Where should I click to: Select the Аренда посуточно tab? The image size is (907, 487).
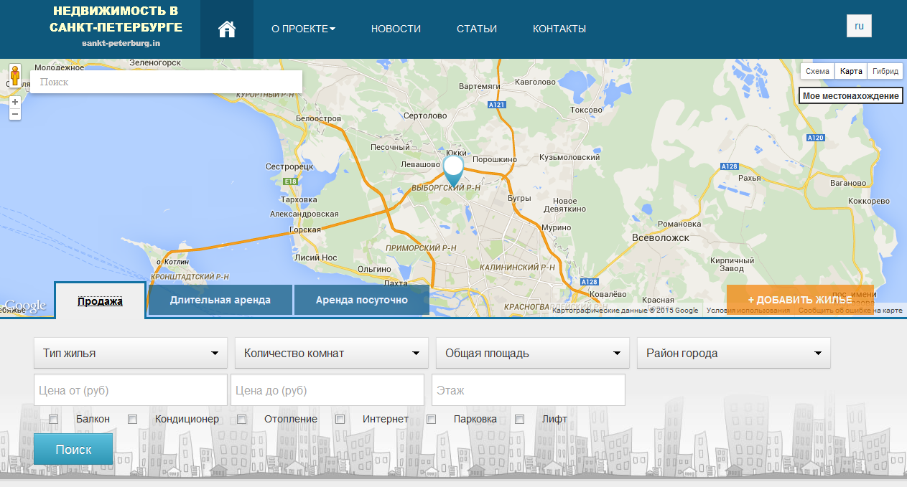tap(362, 300)
